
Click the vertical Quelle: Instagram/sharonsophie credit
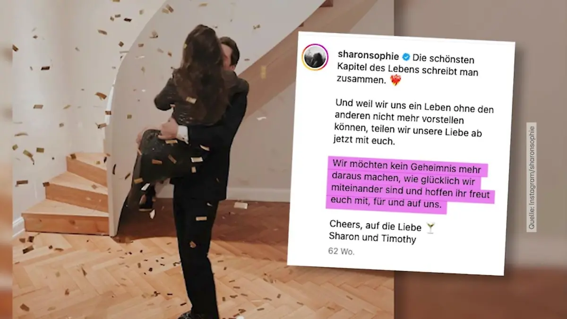pyautogui.click(x=532, y=177)
